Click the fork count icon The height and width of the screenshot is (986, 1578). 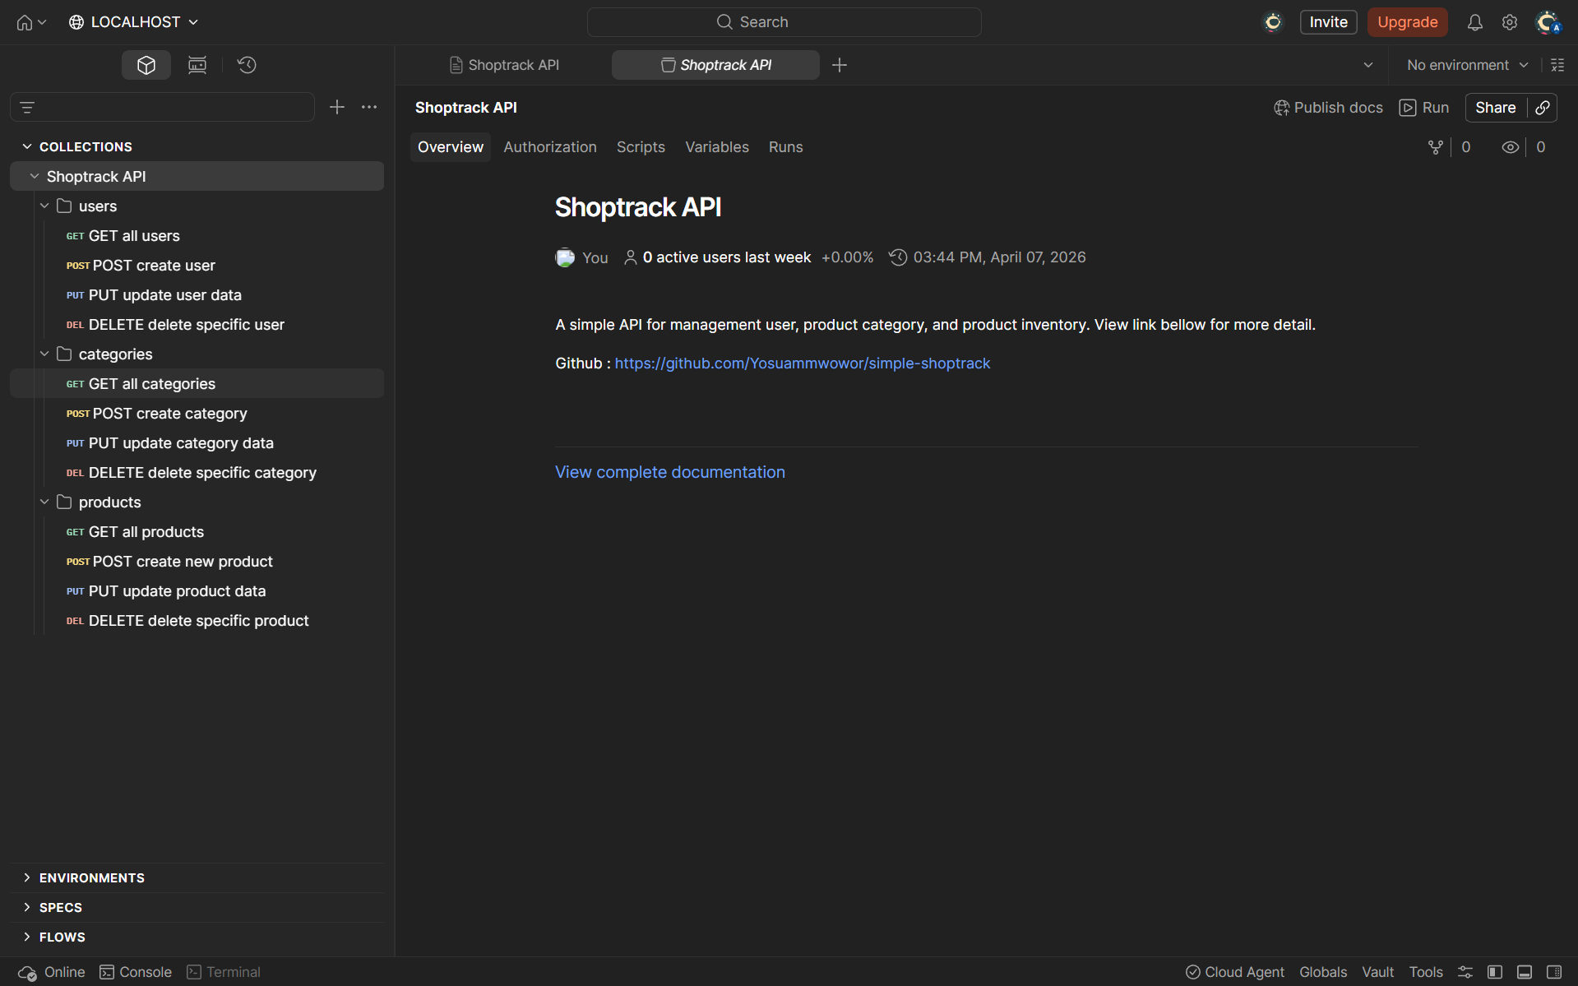(x=1436, y=147)
